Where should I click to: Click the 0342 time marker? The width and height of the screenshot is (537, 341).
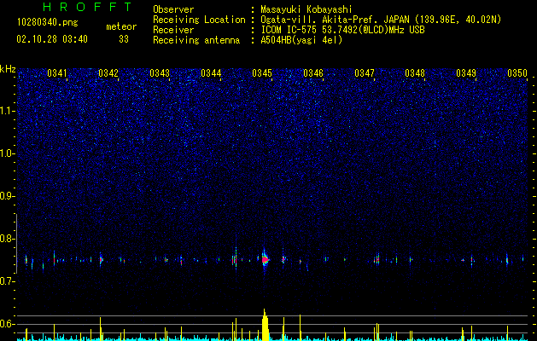(x=108, y=73)
